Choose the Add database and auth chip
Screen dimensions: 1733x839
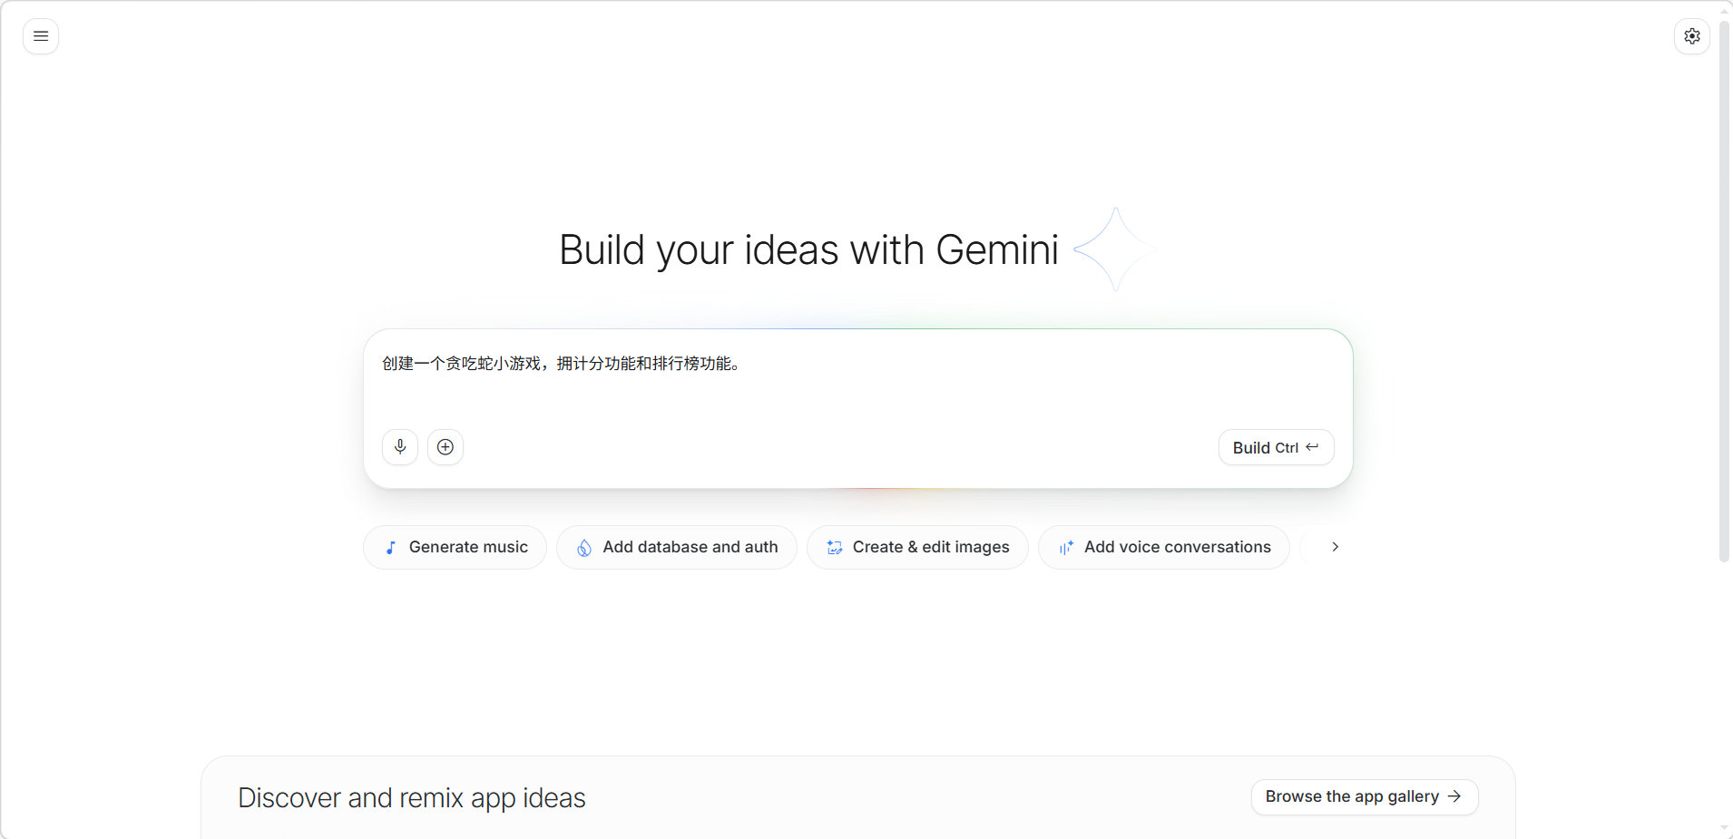[x=677, y=547]
